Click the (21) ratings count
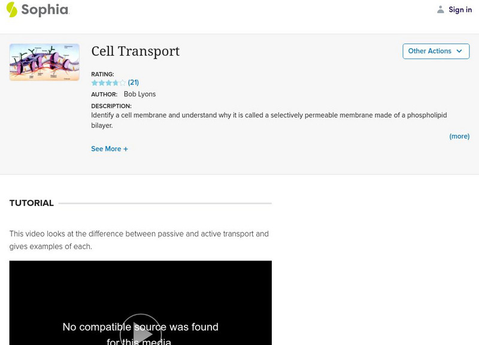479x345 pixels. click(134, 83)
